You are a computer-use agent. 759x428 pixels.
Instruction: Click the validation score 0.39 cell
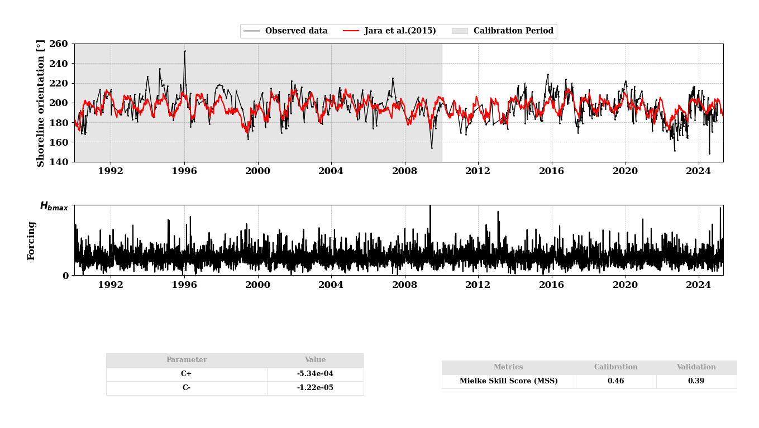[x=696, y=381]
